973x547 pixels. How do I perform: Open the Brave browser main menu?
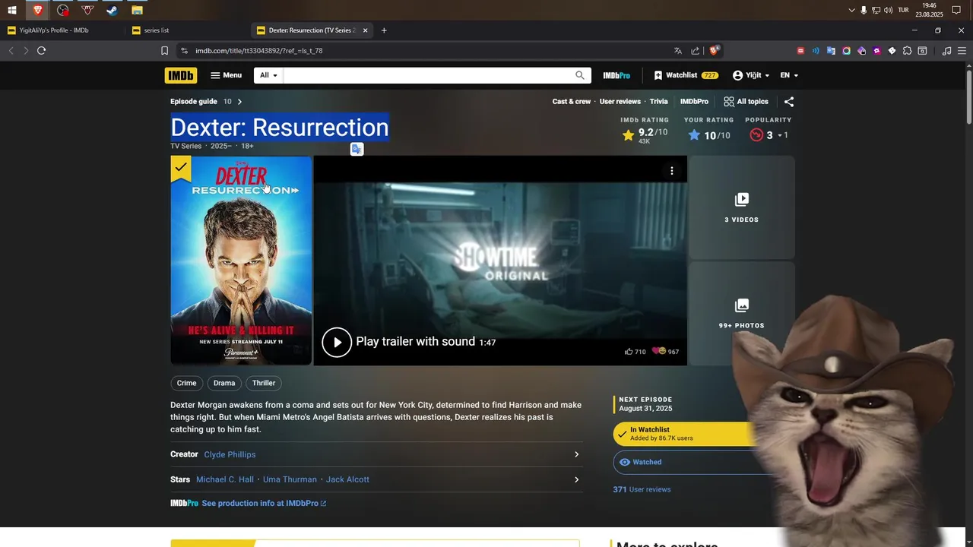pyautogui.click(x=962, y=51)
